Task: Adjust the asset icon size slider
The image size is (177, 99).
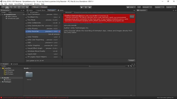Action: (x=131, y=95)
